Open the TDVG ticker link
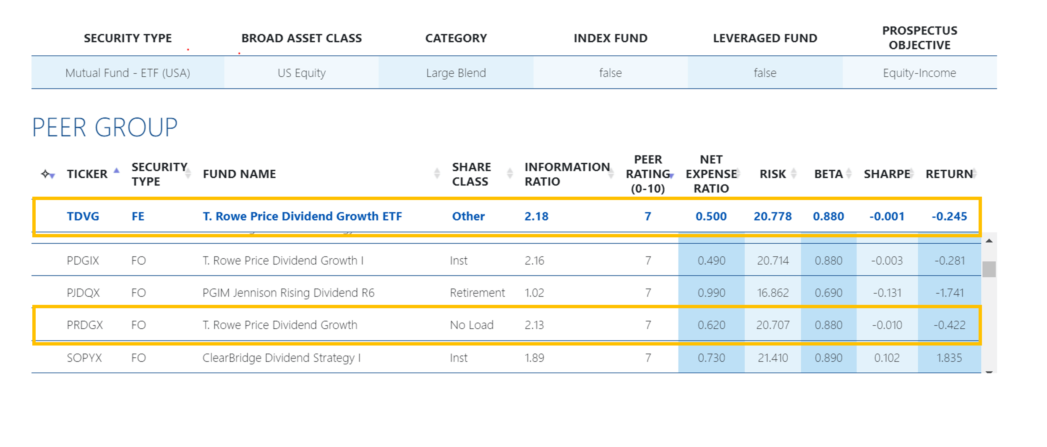 coord(83,216)
